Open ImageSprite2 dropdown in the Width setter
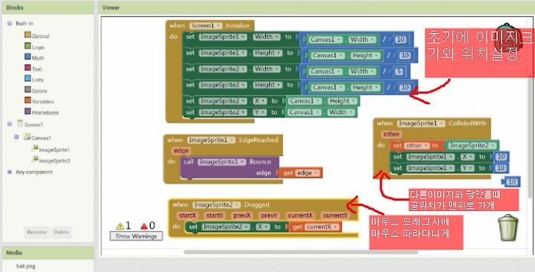The height and width of the screenshot is (272, 535). [223, 68]
